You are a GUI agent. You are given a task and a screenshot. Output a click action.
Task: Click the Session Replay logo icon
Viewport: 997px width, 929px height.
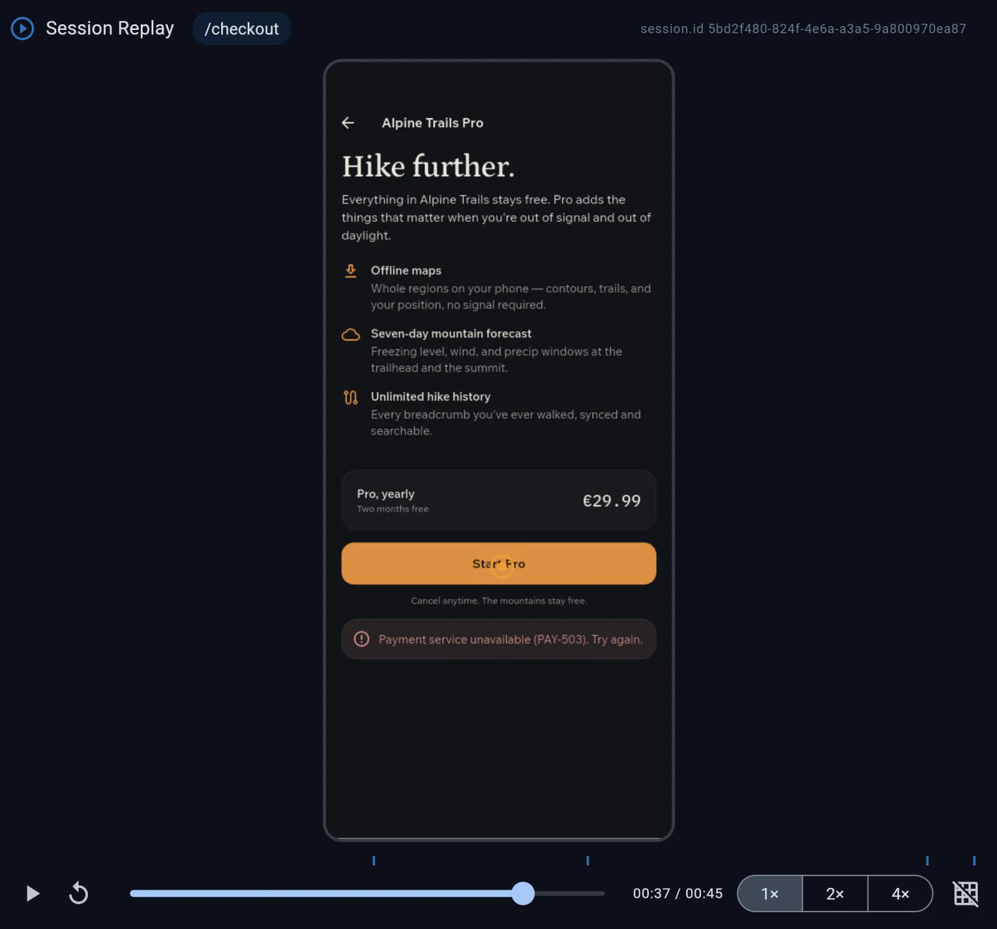pos(22,29)
